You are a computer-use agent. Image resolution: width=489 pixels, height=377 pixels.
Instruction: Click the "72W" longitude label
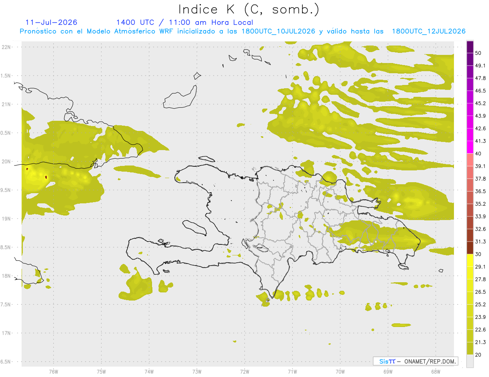click(x=244, y=371)
